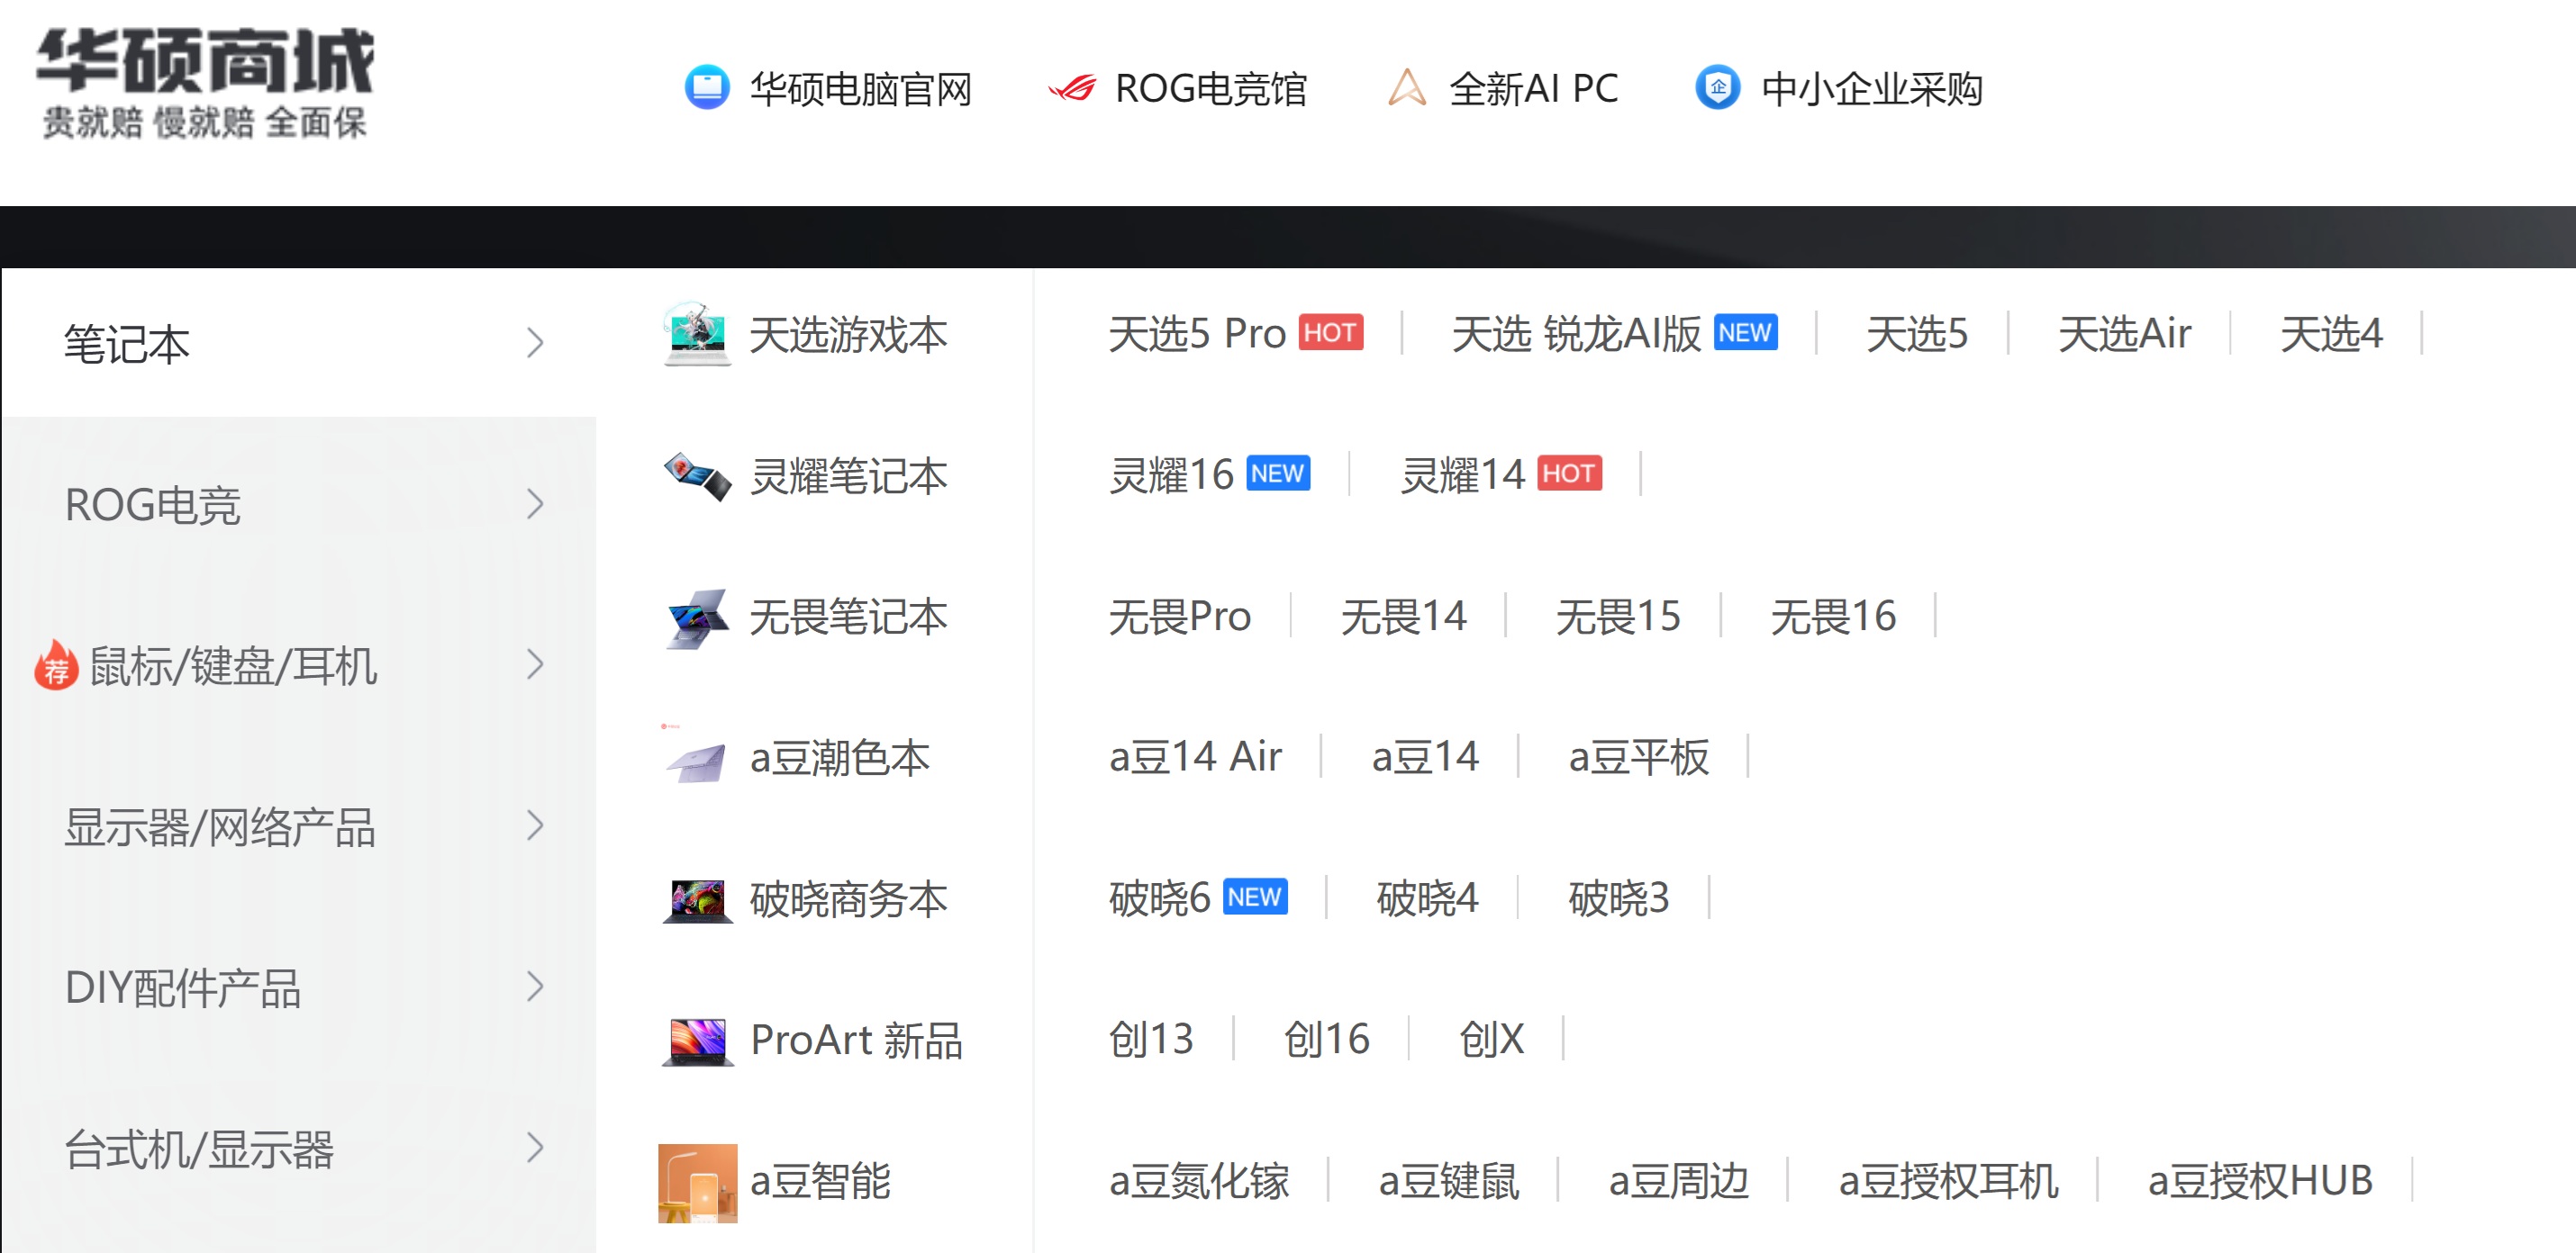Click the 无畏14 model
The height and width of the screenshot is (1253, 2576).
click(1404, 616)
